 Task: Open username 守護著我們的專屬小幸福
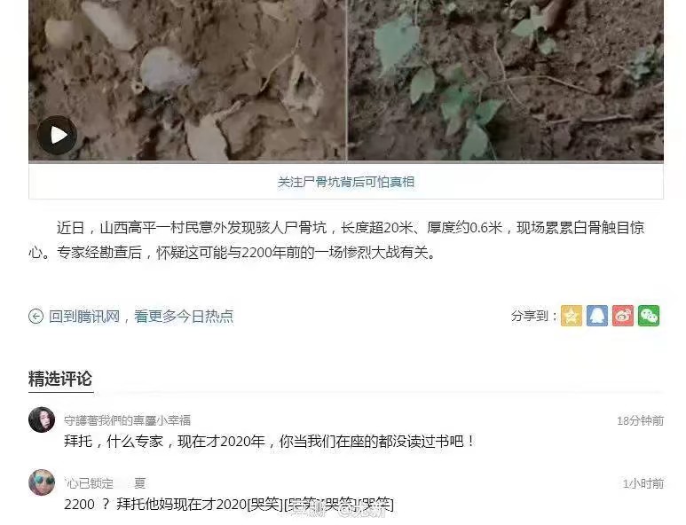[x=127, y=420]
